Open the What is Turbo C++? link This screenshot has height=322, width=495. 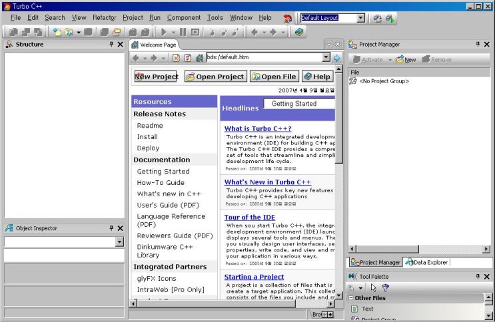coord(258,128)
